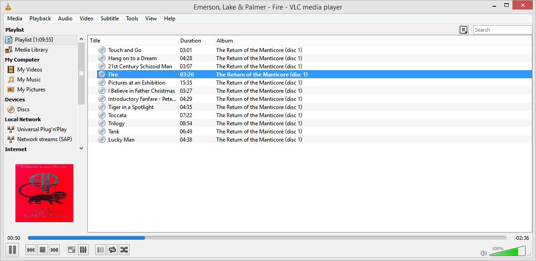536x261 pixels.
Task: Click the Return of the Manticore album cover
Action: [44, 193]
